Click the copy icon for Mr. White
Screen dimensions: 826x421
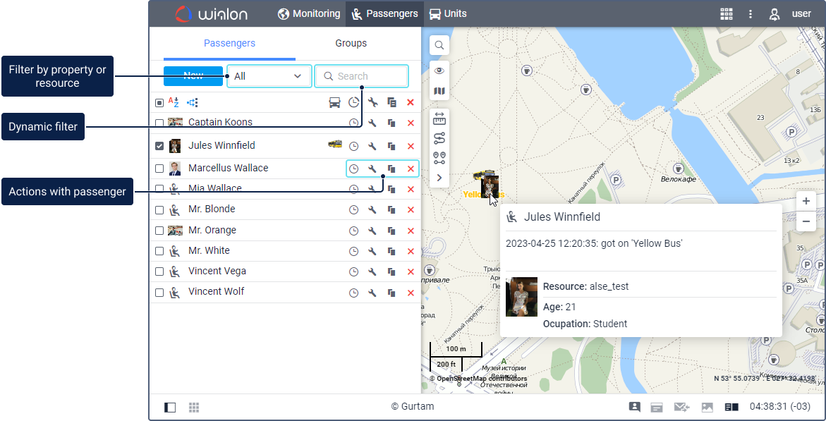point(391,251)
